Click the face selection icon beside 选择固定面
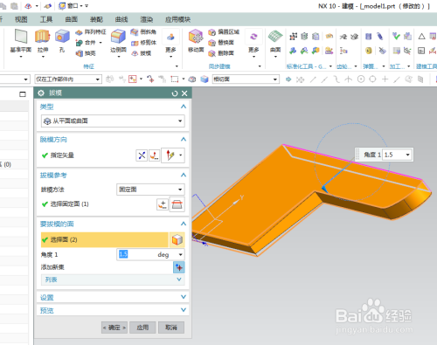The image size is (437, 345). pyautogui.click(x=177, y=204)
